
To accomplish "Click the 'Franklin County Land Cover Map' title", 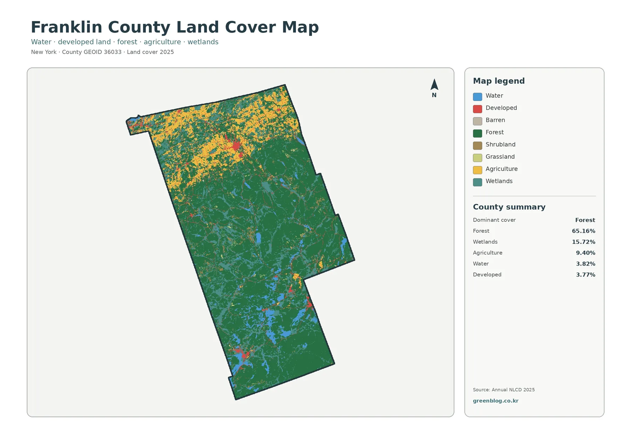I will pos(175,27).
